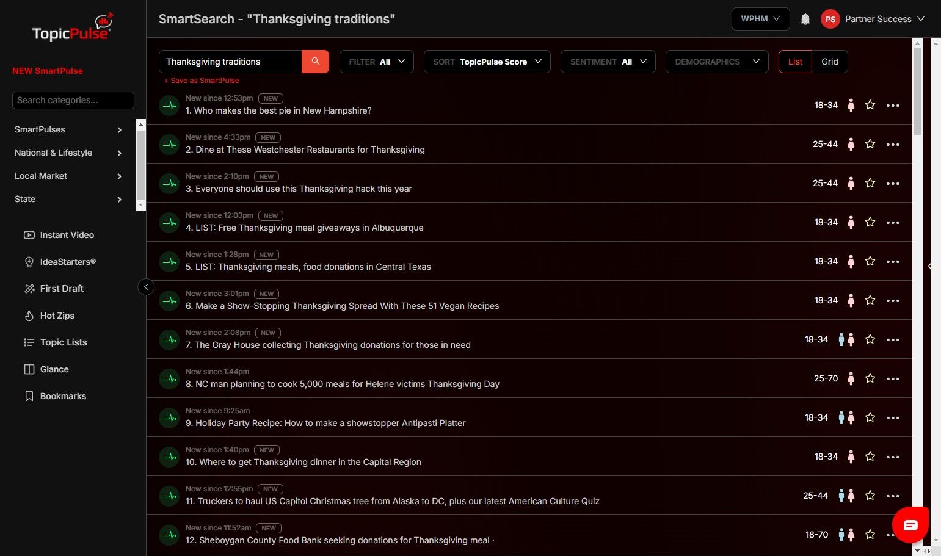Click female demographic icon on Helene victims story

[851, 378]
